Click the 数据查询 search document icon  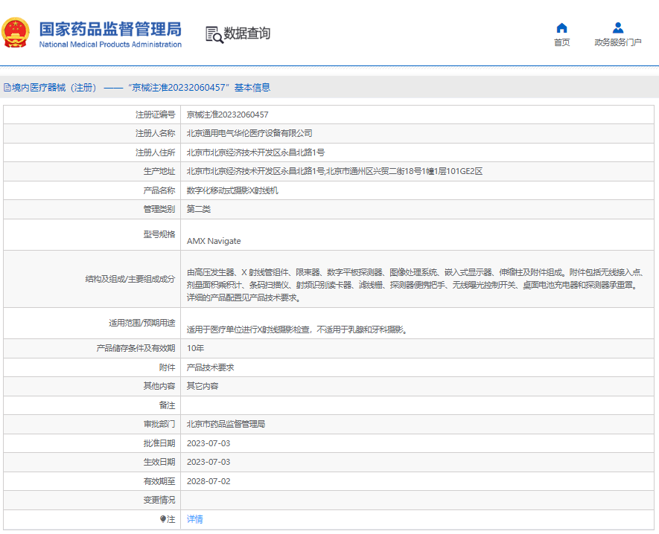tap(214, 34)
